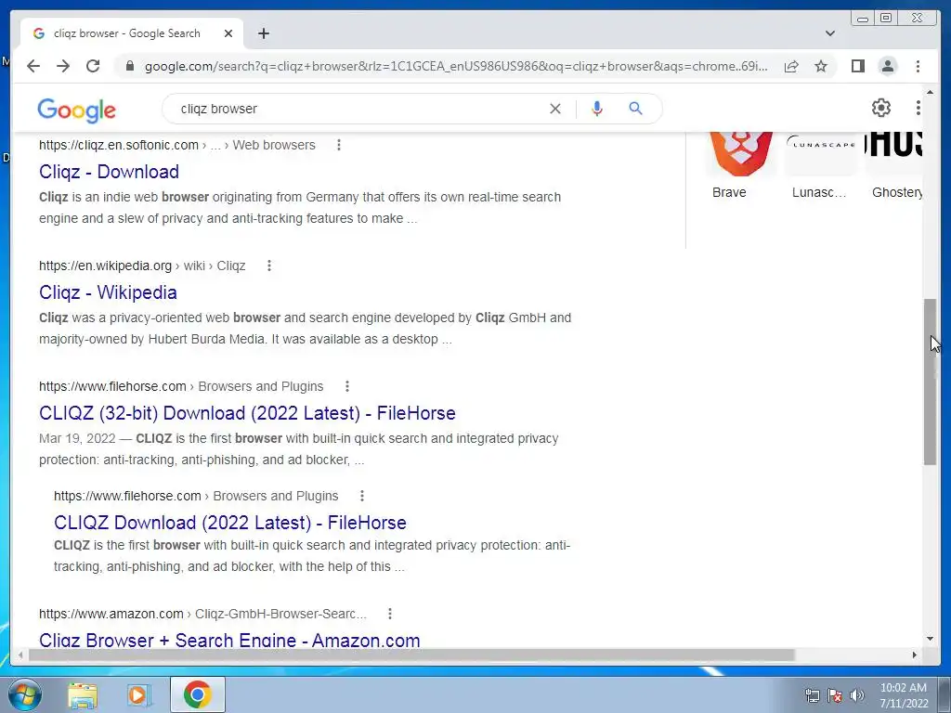Click scrollbar up arrow
This screenshot has width=951, height=713.
(930, 92)
